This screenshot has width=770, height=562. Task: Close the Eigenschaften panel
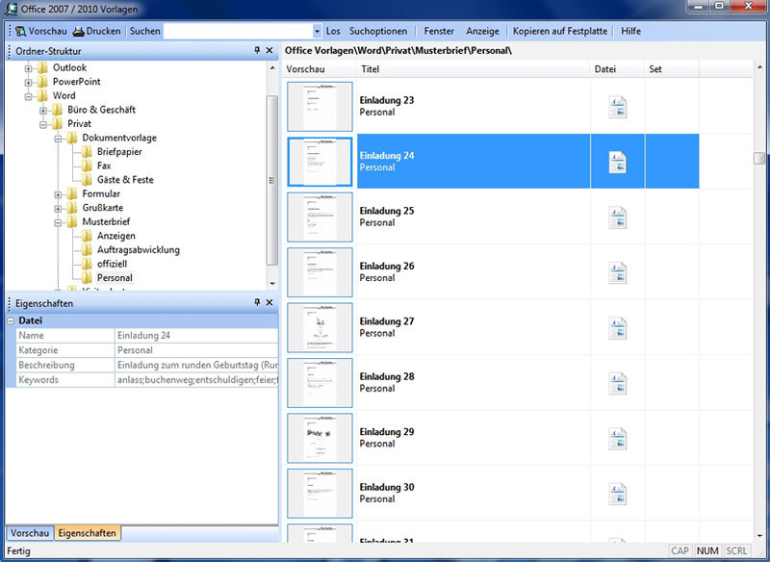pyautogui.click(x=269, y=302)
